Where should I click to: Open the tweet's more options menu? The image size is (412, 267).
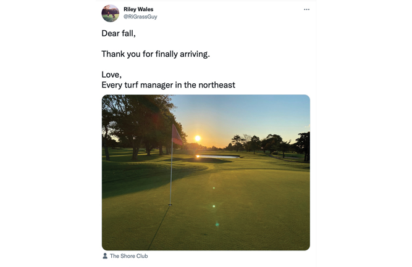306,10
